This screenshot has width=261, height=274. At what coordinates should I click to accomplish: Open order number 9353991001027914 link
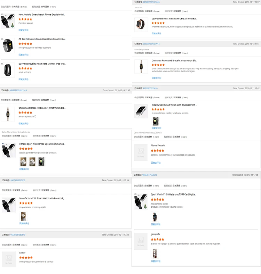tap(151, 44)
